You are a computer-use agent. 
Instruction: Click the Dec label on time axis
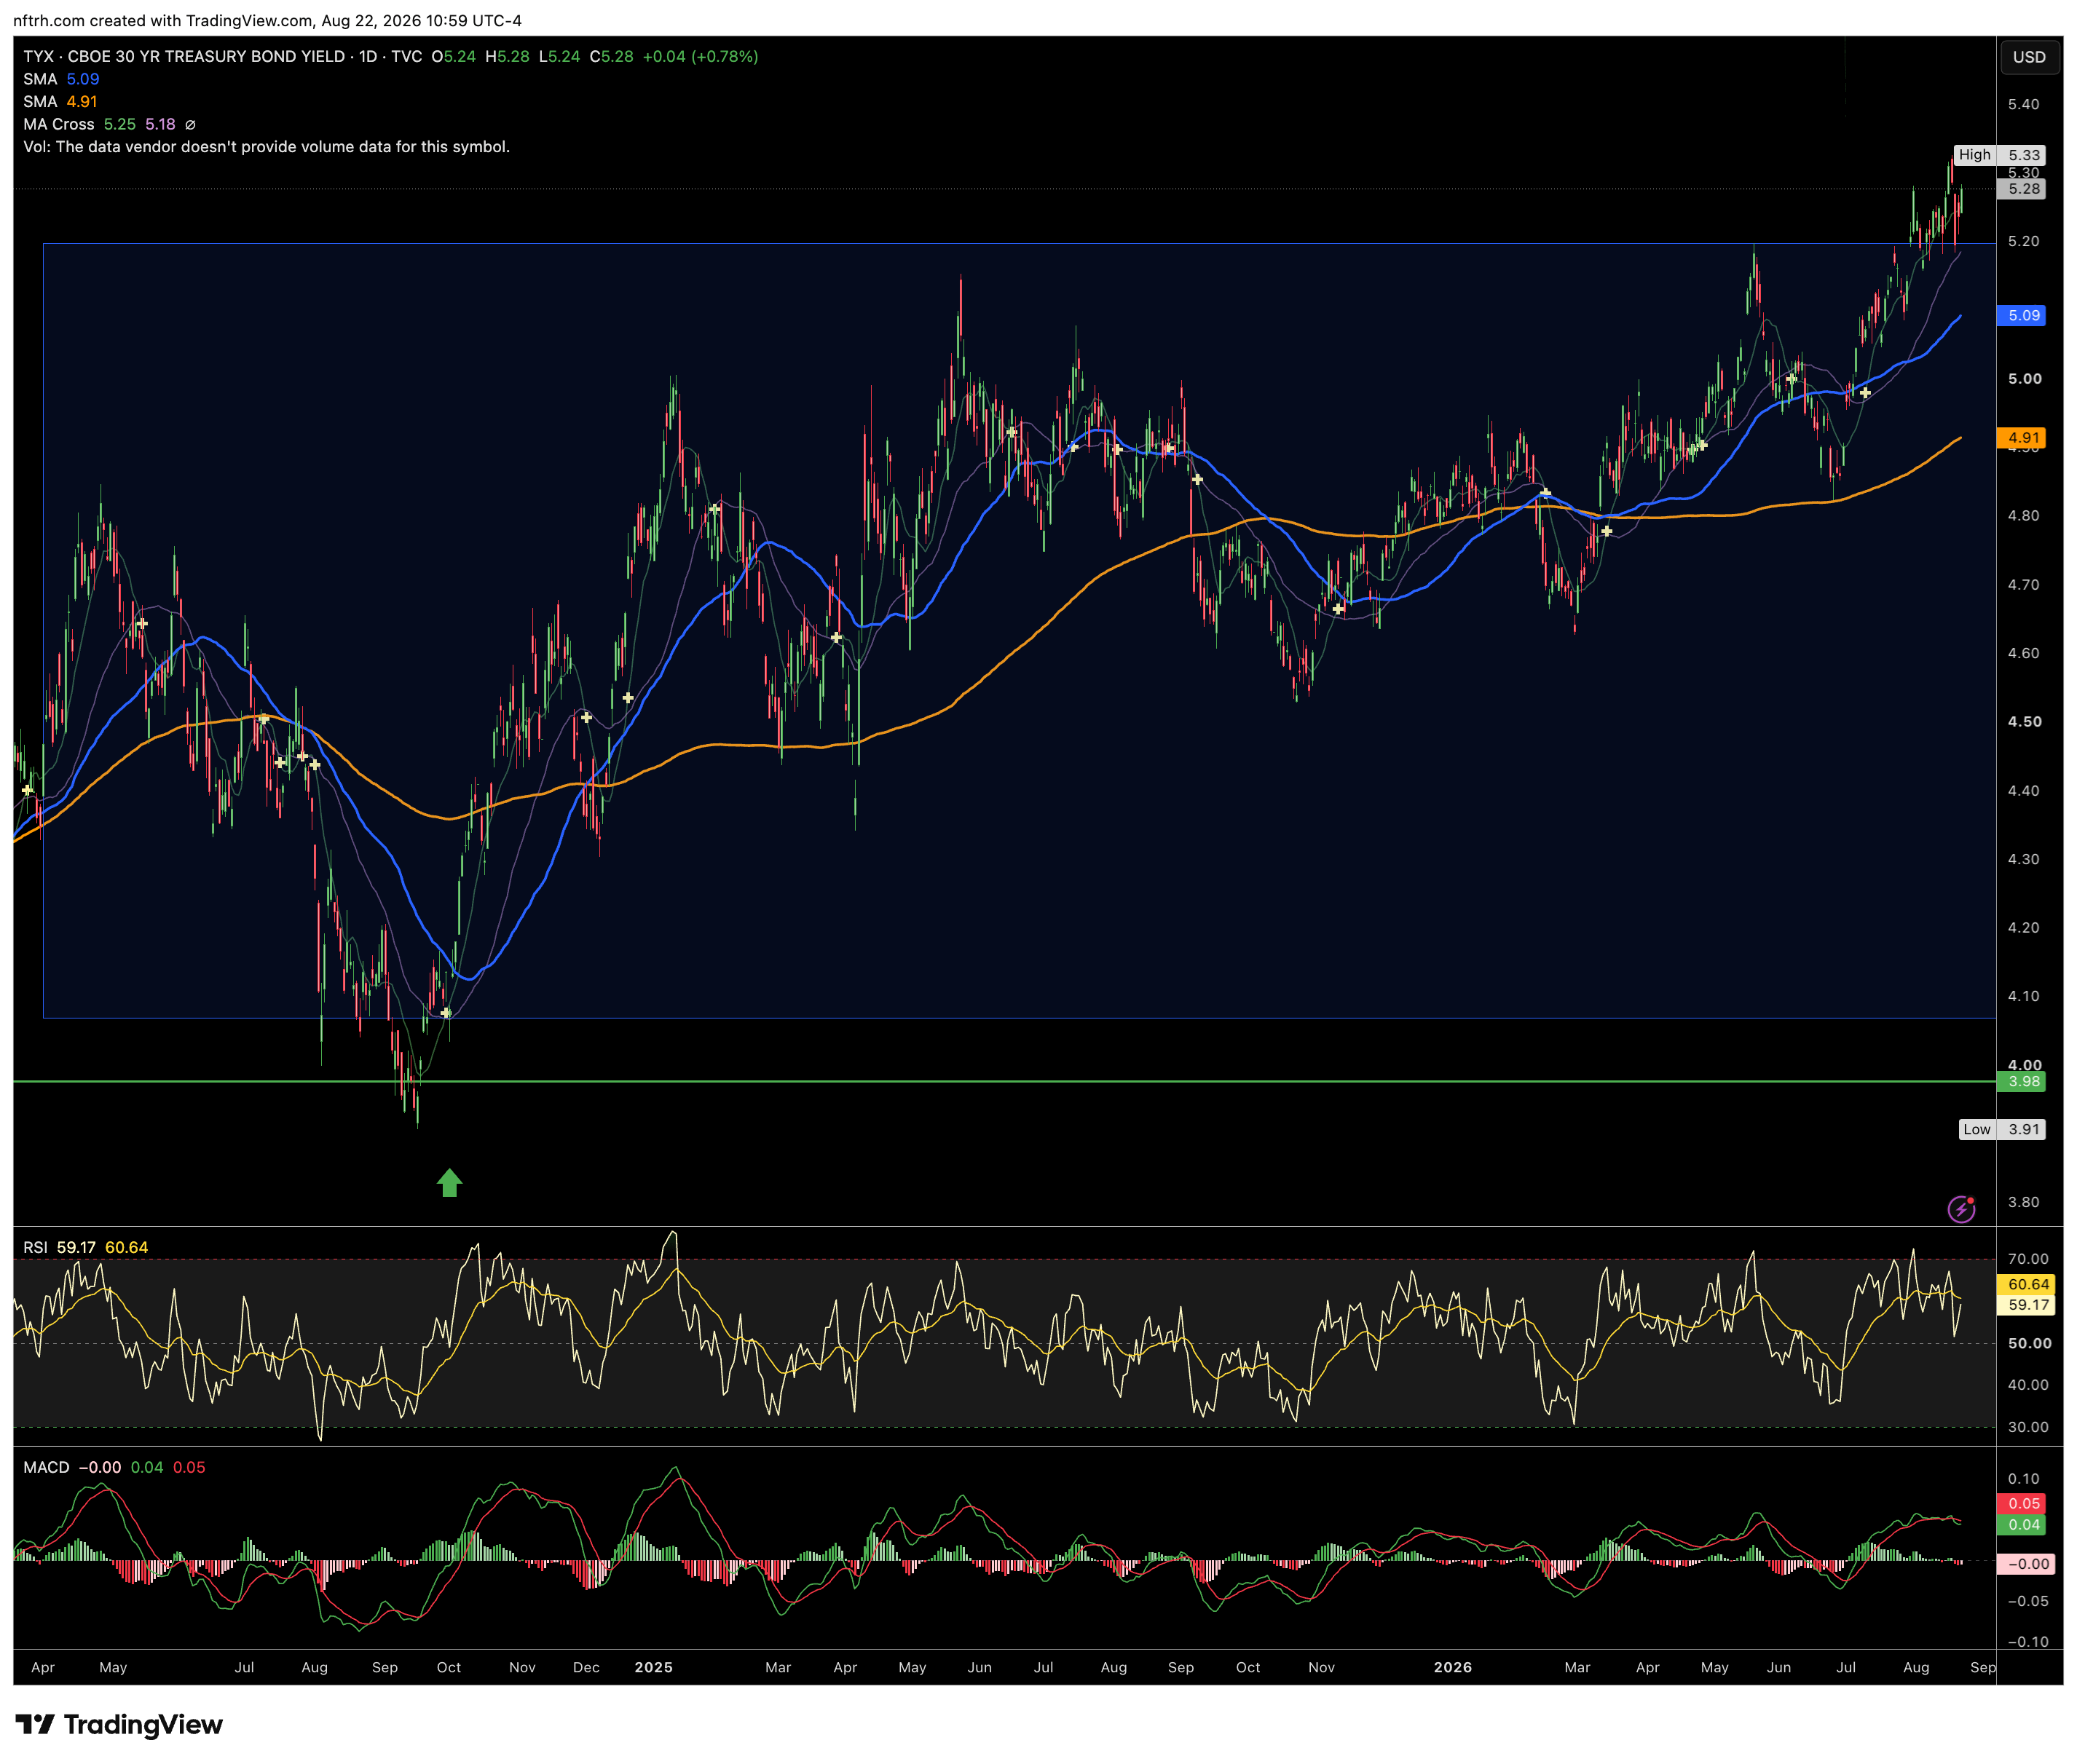tap(586, 1668)
